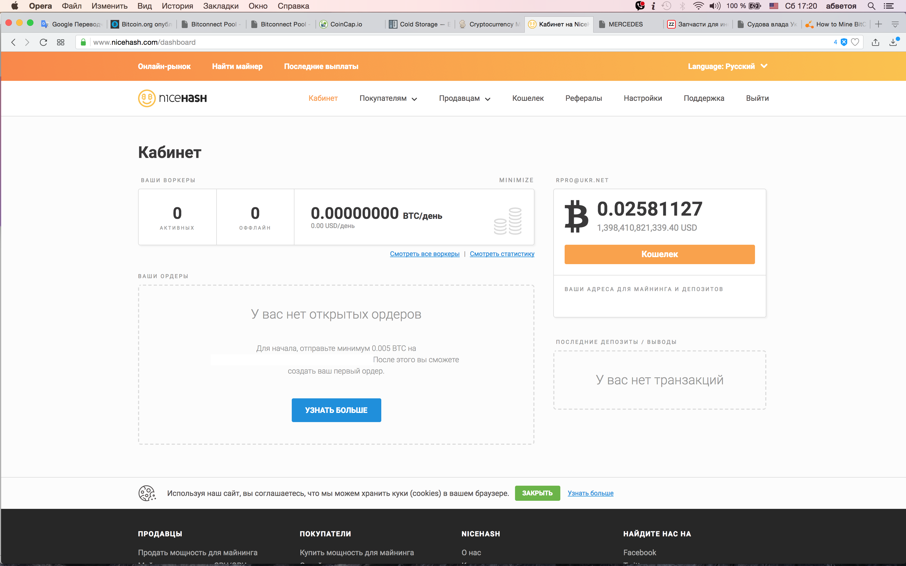The width and height of the screenshot is (906, 566).
Task: Click the cookie icon in the banner
Action: tap(147, 493)
